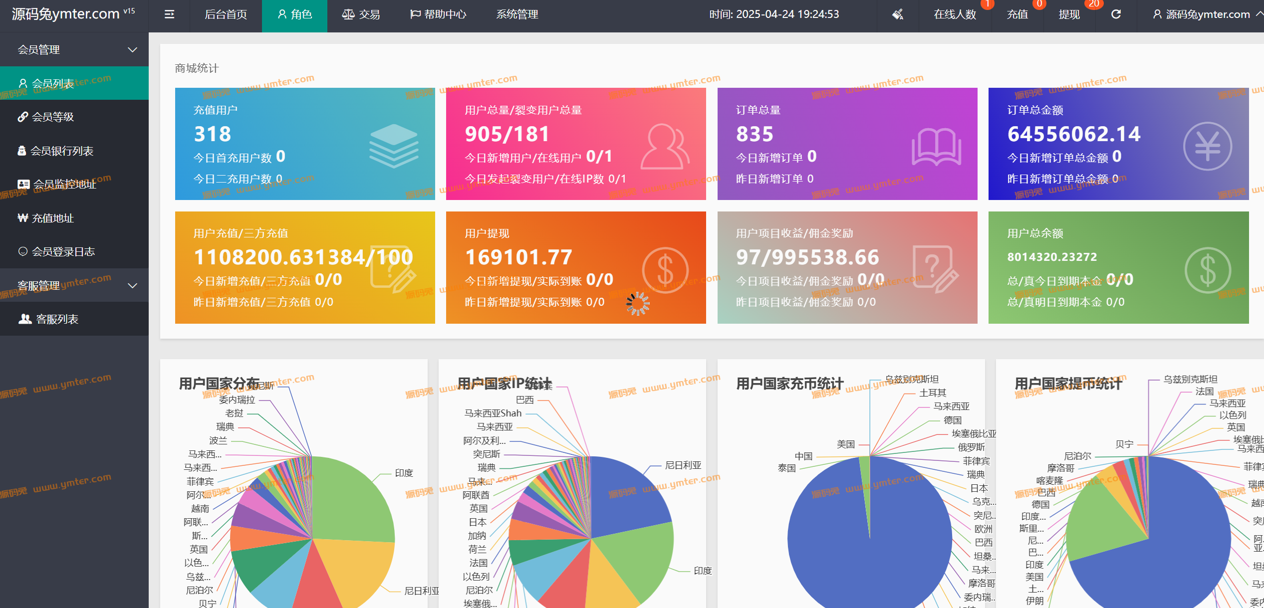Open the 后台首页 menu item
This screenshot has width=1264, height=608.
coord(226,15)
